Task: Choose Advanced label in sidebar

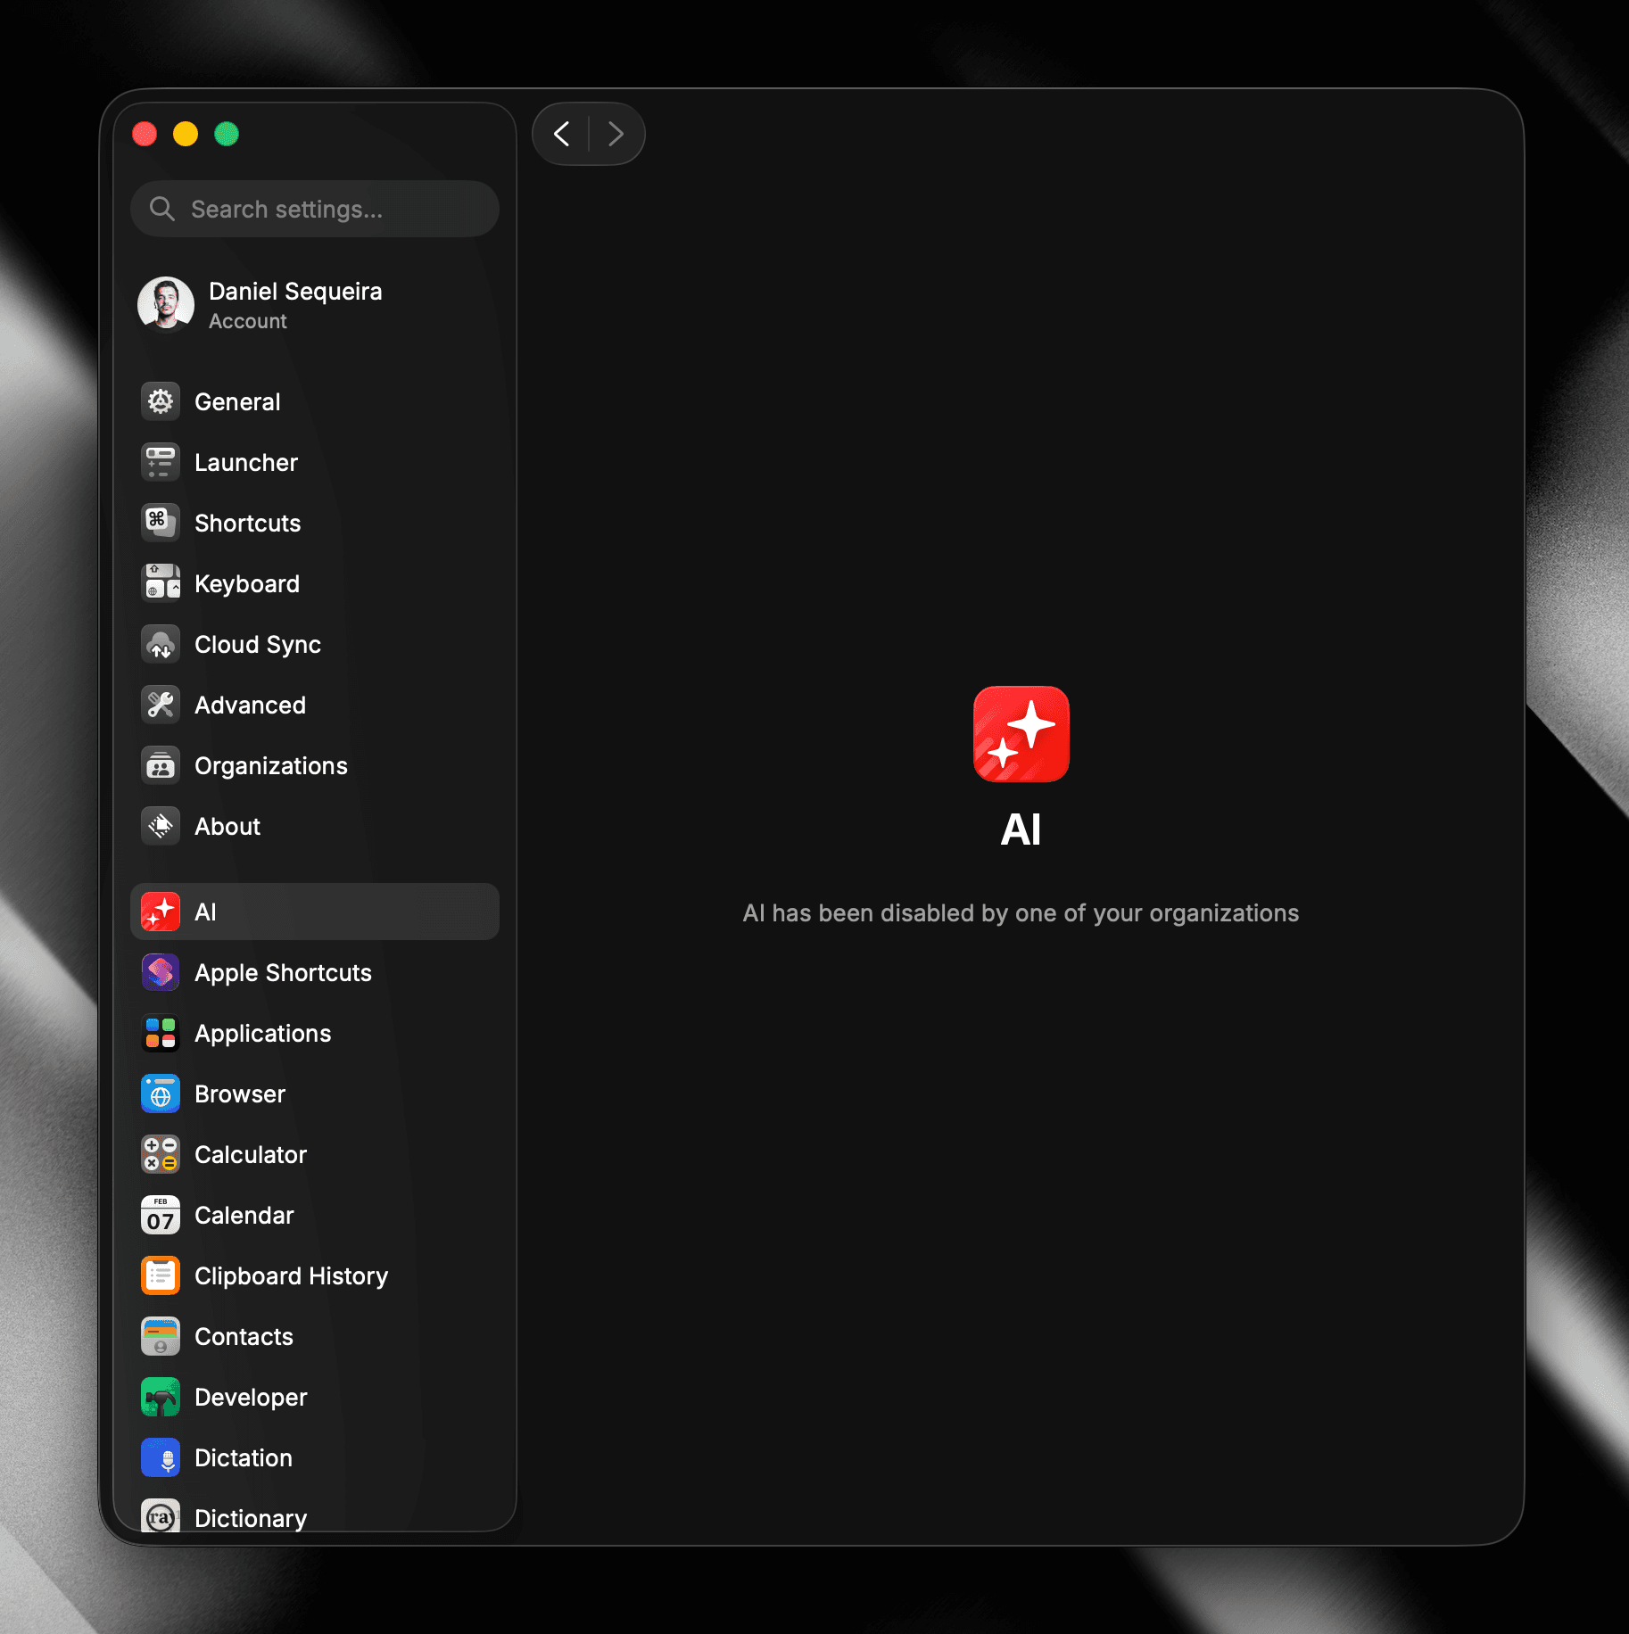Action: [251, 706]
